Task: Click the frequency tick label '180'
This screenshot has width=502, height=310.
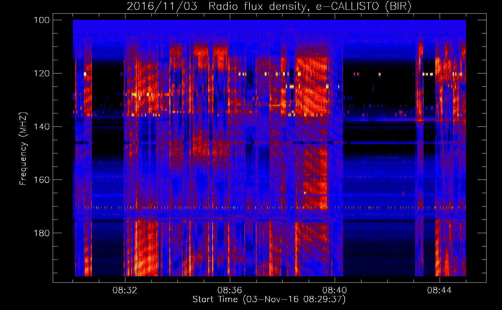Action: click(x=42, y=233)
